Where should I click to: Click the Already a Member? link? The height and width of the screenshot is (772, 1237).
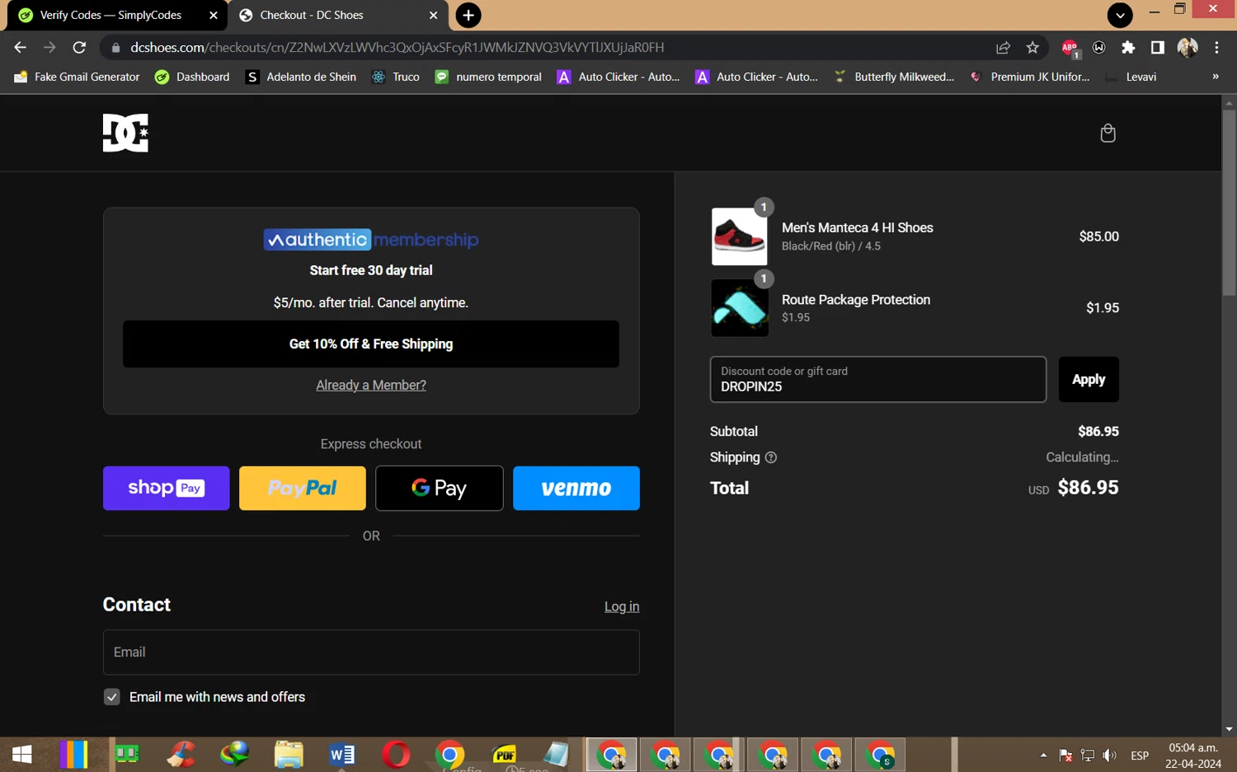click(x=371, y=386)
